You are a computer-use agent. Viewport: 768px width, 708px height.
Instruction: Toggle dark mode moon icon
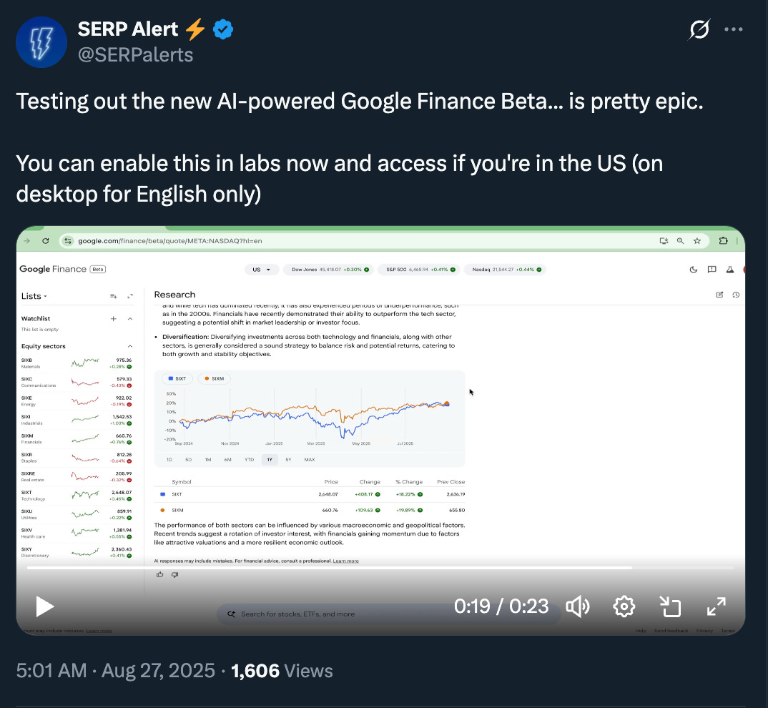[693, 270]
